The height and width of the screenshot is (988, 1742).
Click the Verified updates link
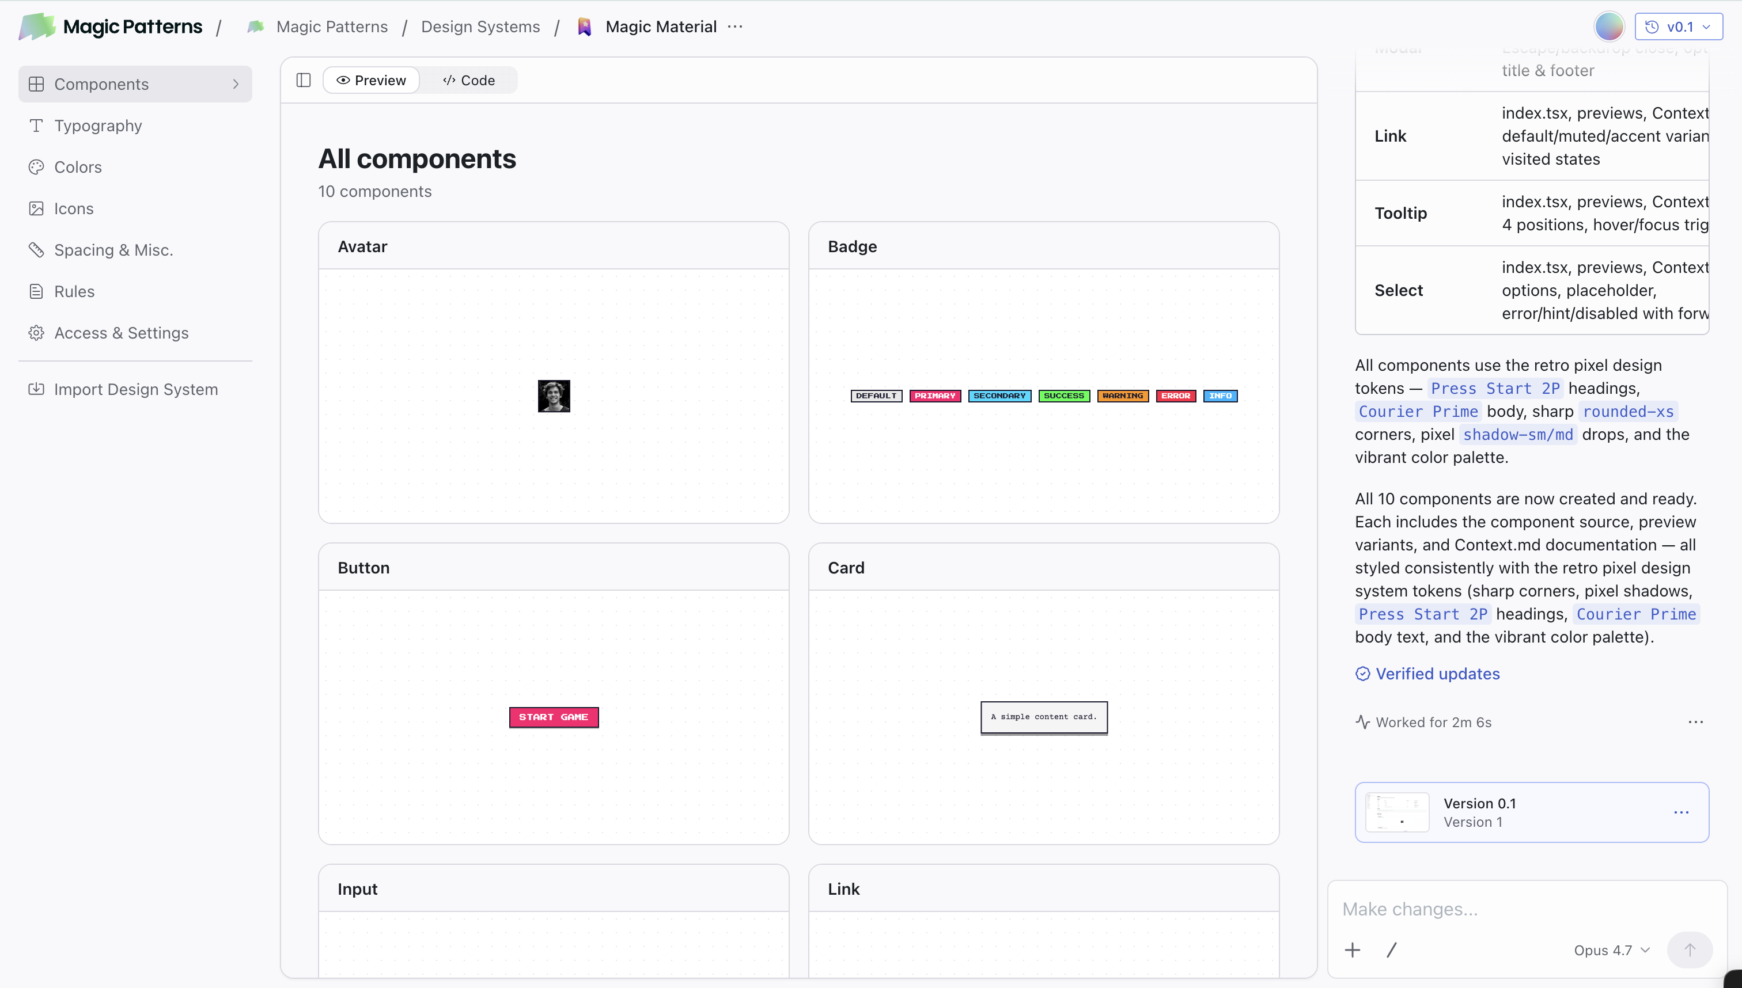coord(1438,674)
